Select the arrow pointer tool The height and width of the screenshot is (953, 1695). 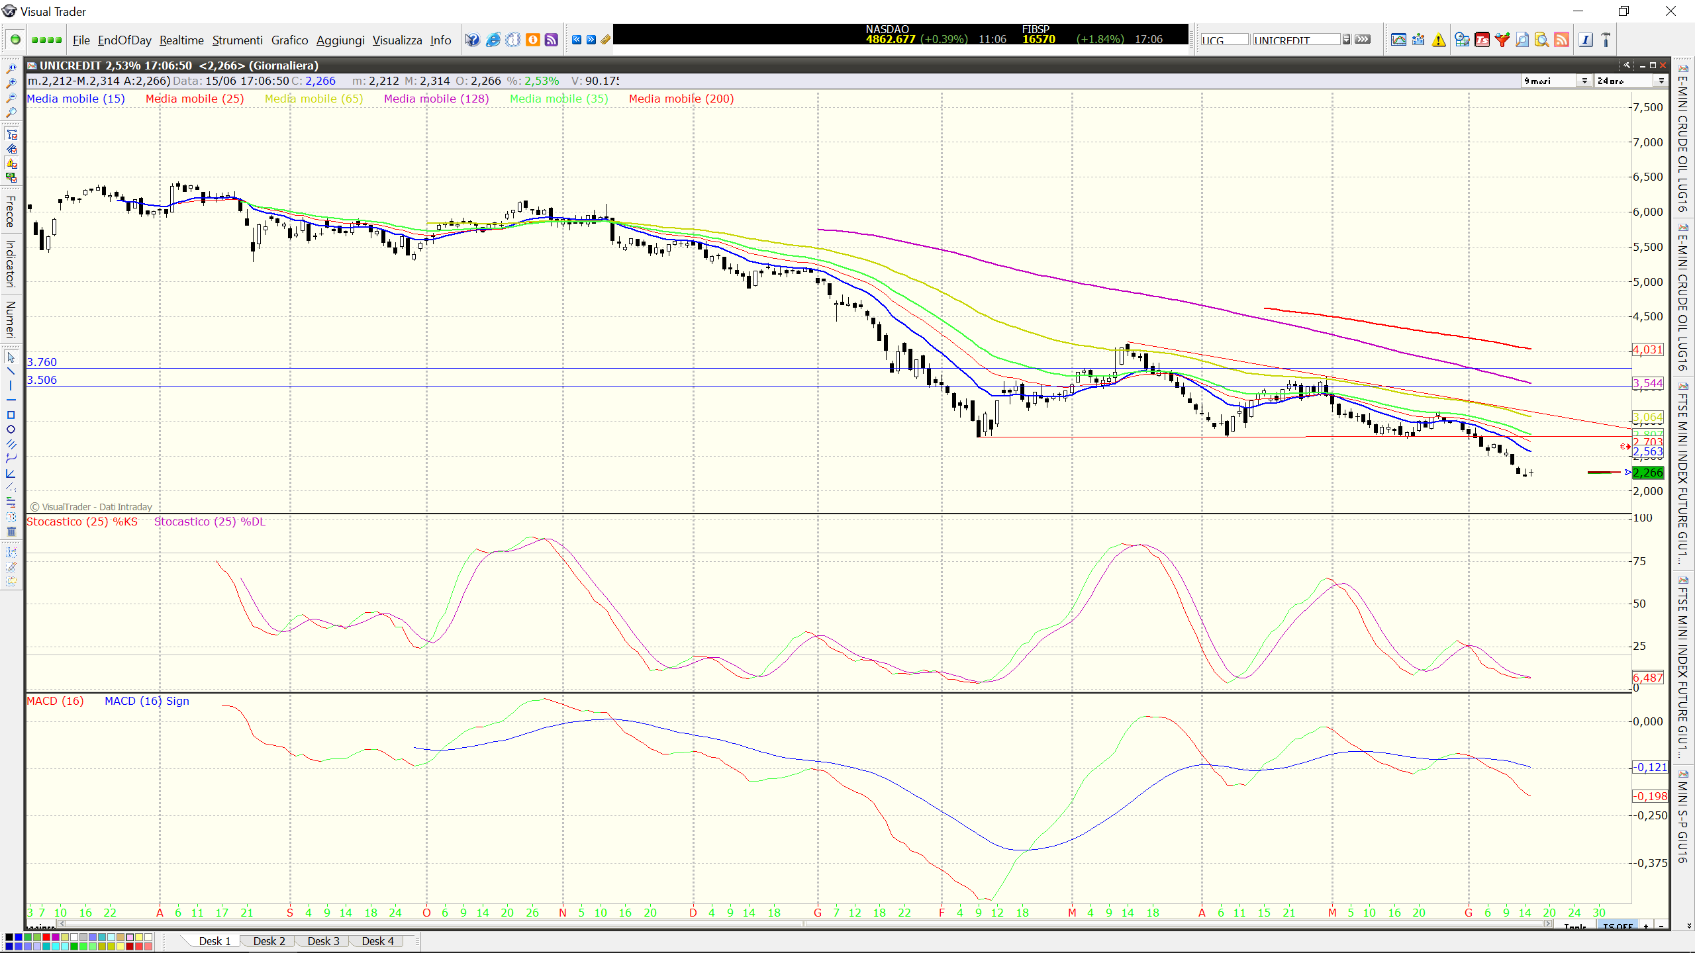[11, 357]
